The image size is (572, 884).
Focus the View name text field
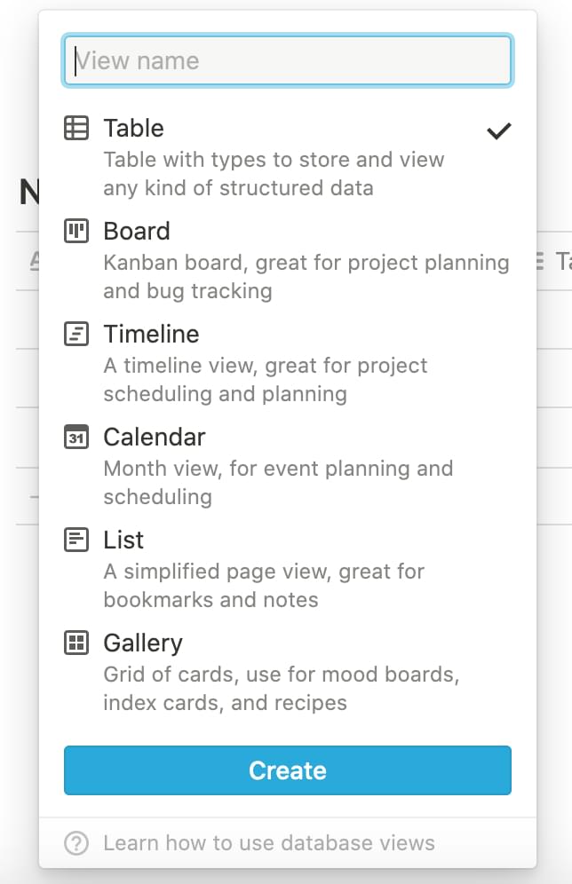point(288,61)
